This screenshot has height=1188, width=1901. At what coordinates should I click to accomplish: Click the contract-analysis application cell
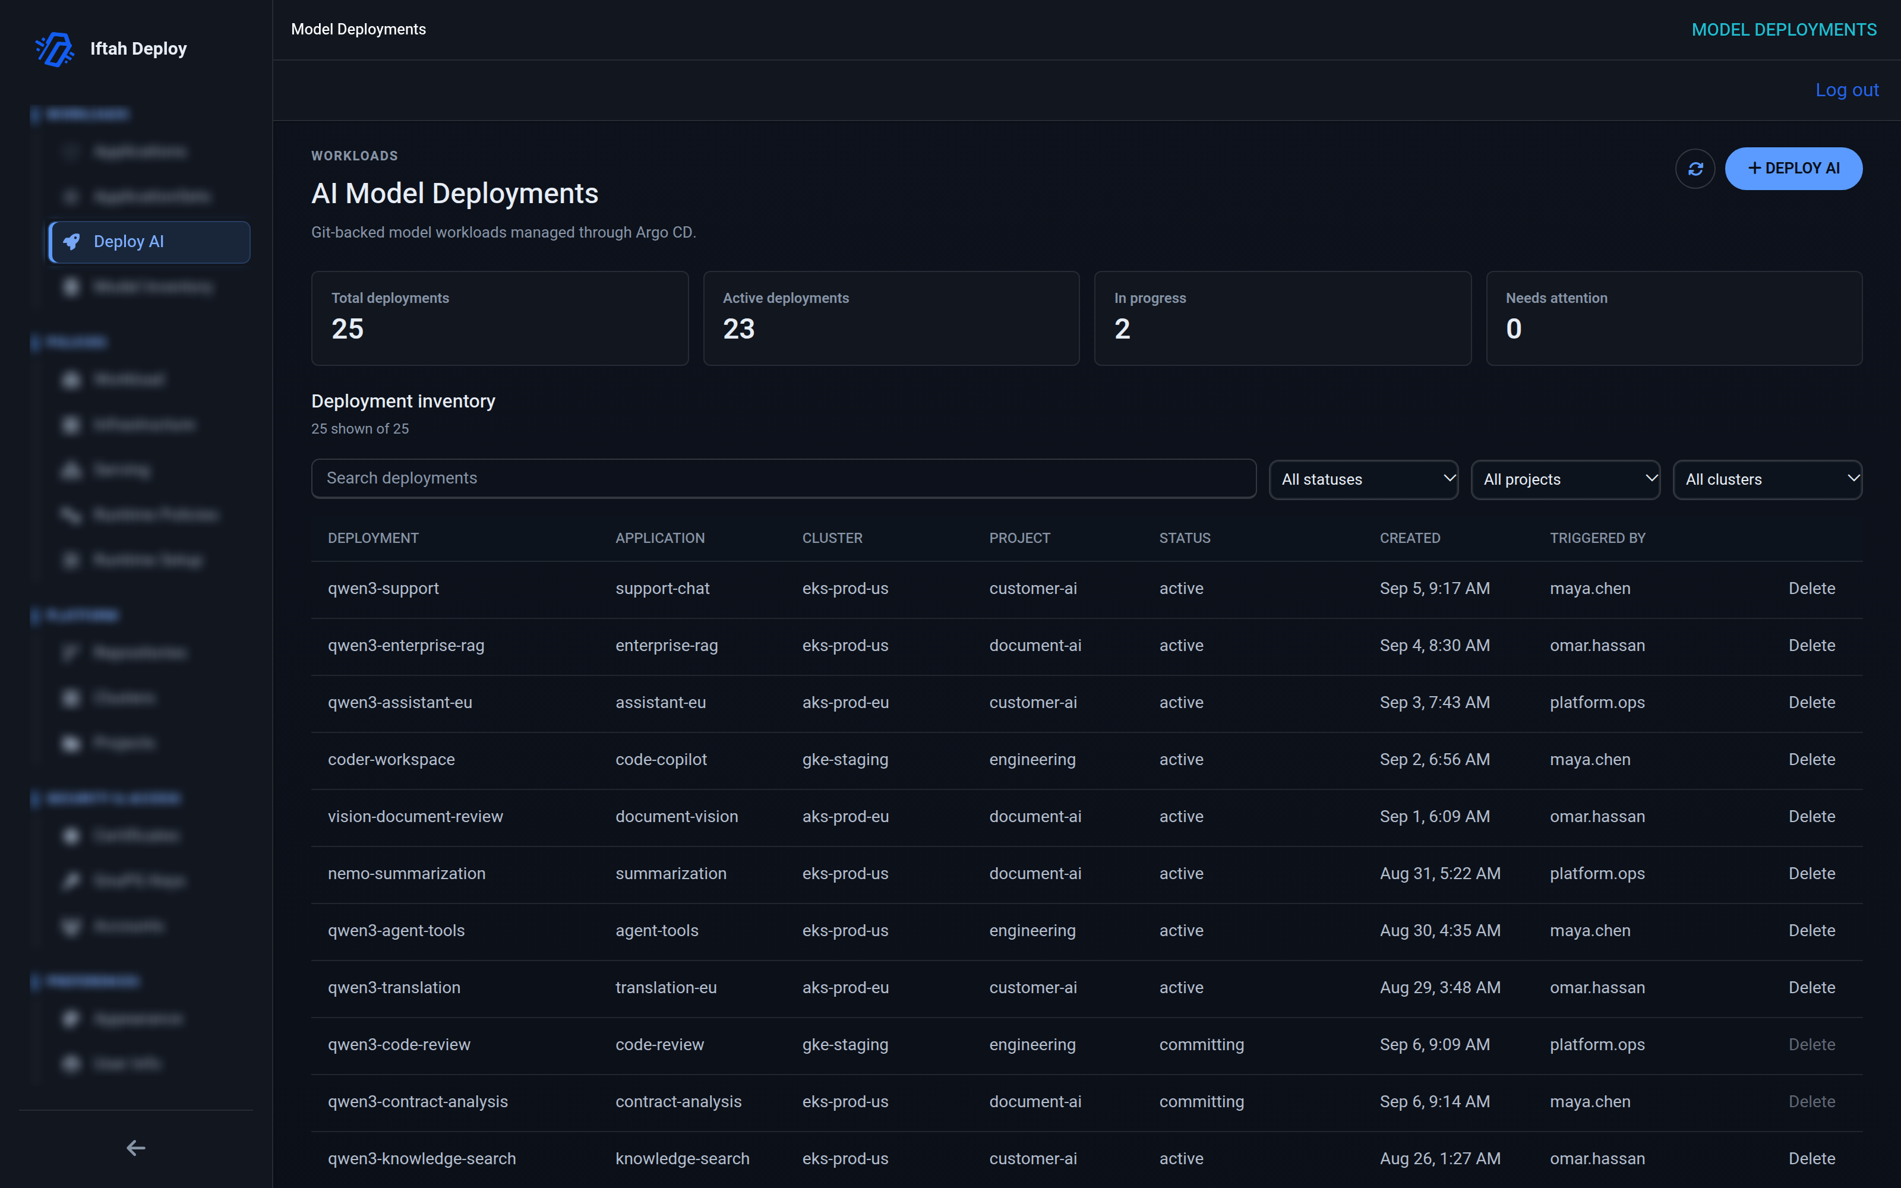coord(678,1102)
